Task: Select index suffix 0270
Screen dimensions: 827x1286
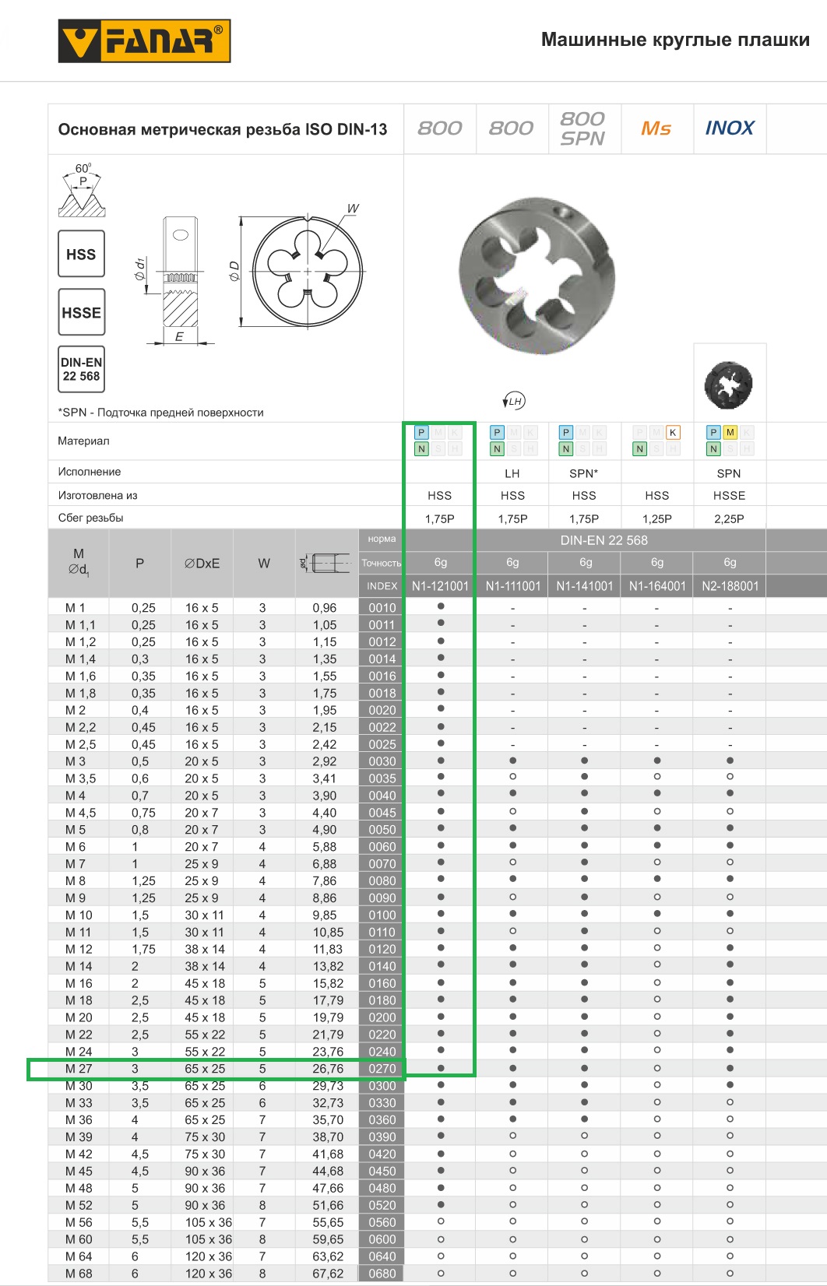Action: (382, 1069)
